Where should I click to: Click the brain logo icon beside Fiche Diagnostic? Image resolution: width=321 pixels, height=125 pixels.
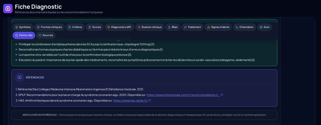8,9
